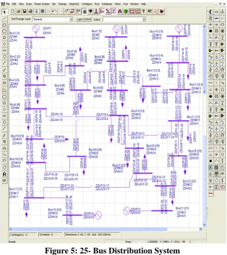
Task: Open the Select dropdown list
Action: [x=124, y=19]
